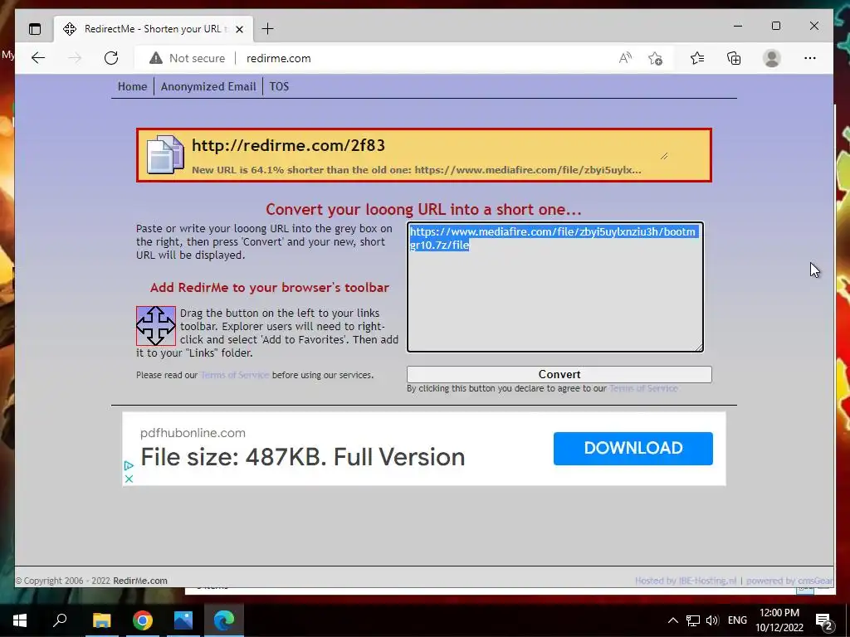
Task: Click the copy documents icon beside short URL
Action: tap(166, 154)
